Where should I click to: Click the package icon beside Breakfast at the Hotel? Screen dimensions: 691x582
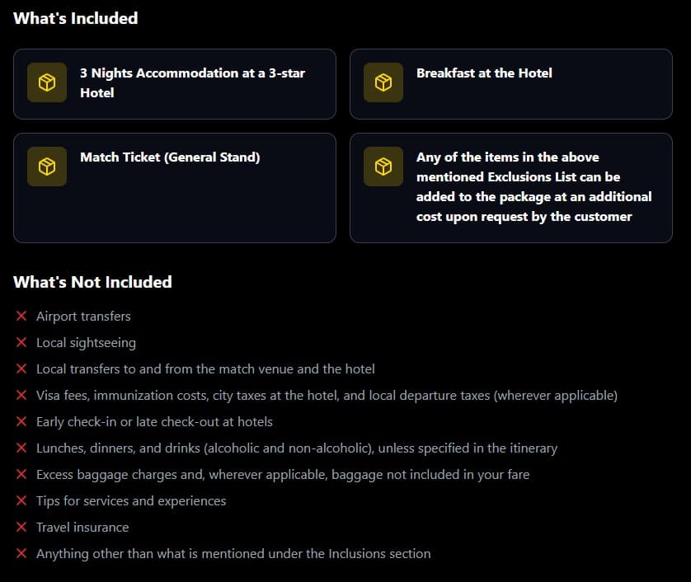tap(383, 82)
